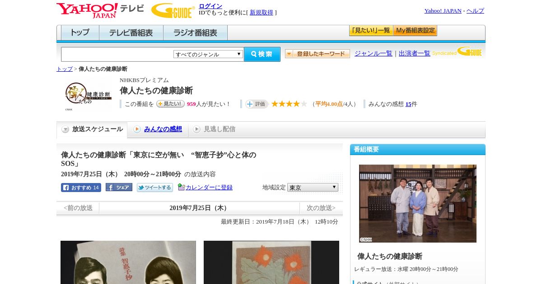
Task: Click the blue 検索 button
Action: [262, 54]
